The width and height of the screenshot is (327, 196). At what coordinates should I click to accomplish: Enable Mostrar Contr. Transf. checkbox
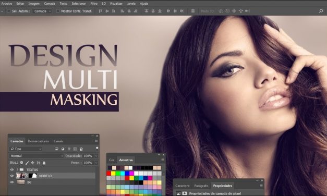[58, 11]
